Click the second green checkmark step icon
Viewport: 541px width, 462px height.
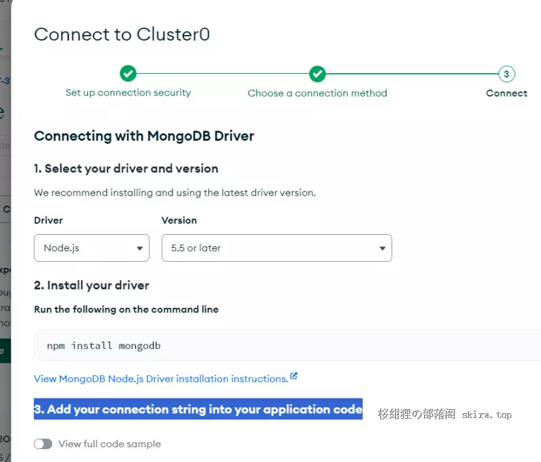[x=317, y=74]
